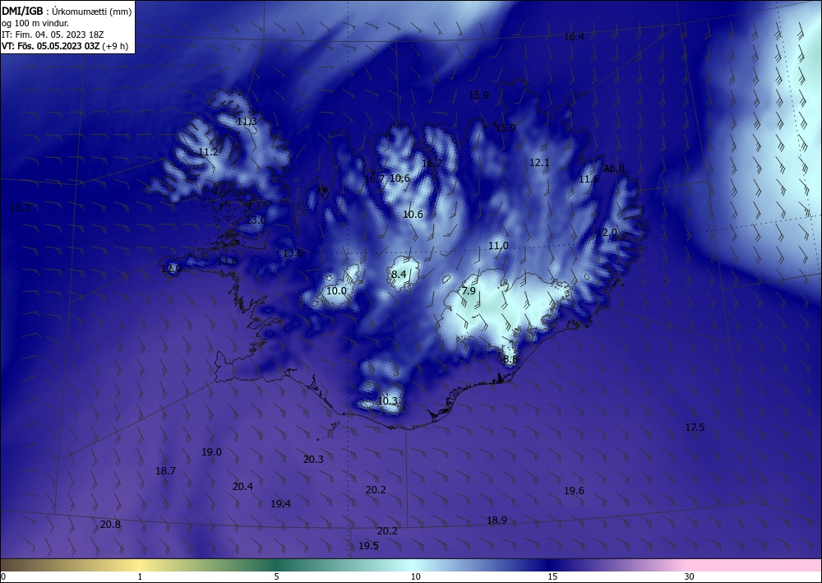Click the 19.0 ocean value
The image size is (822, 583).
(x=211, y=452)
